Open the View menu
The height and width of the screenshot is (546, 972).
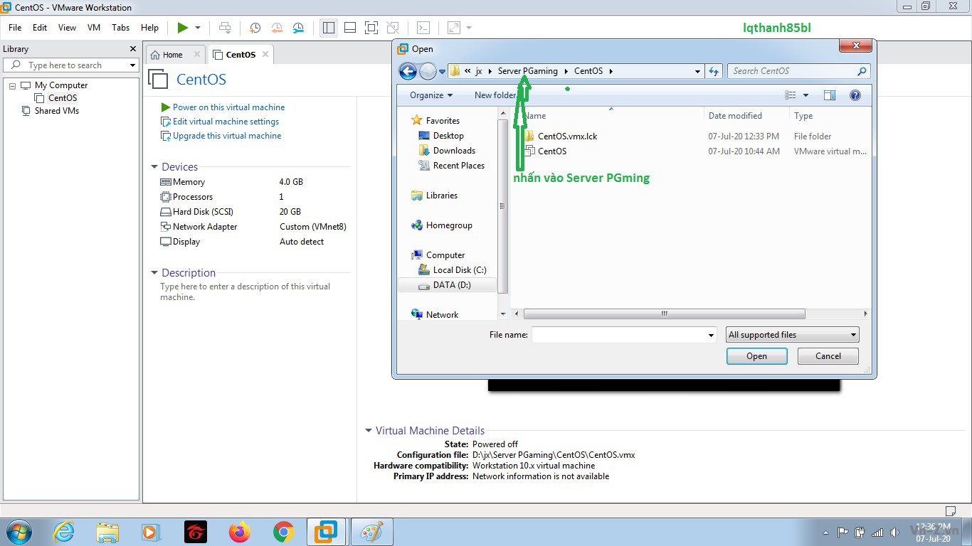point(67,28)
